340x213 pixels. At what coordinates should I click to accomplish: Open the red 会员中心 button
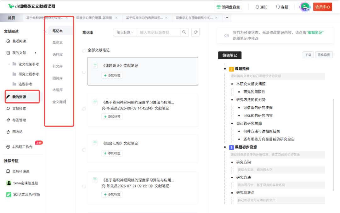(323, 7)
